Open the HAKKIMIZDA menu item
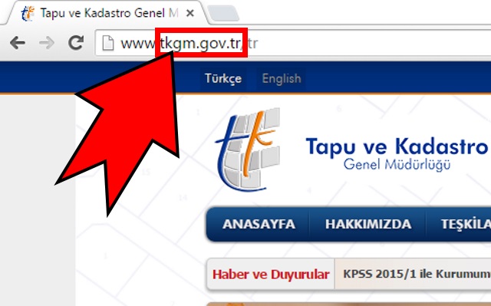 coord(368,224)
